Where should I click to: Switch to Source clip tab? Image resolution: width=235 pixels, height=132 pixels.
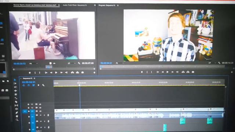point(35,5)
